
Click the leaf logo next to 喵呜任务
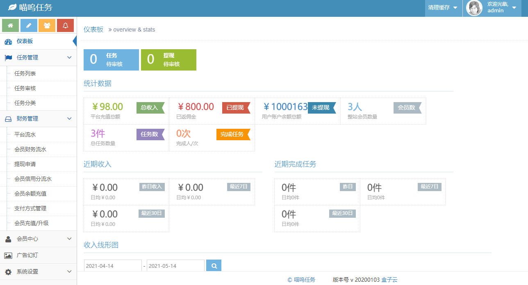13,7
